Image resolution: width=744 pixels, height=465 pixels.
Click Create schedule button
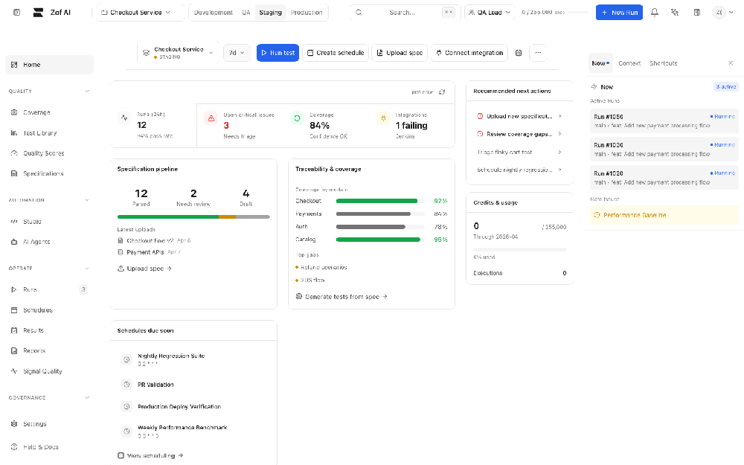[336, 53]
